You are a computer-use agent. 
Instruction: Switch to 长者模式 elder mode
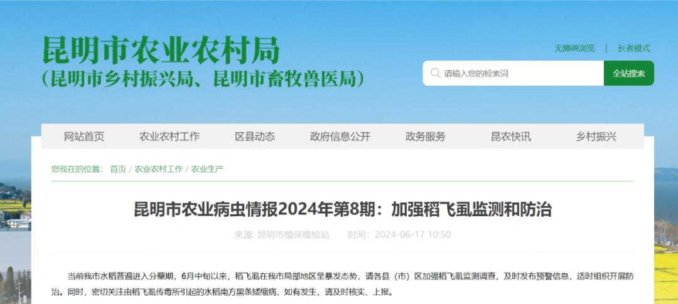tap(633, 48)
